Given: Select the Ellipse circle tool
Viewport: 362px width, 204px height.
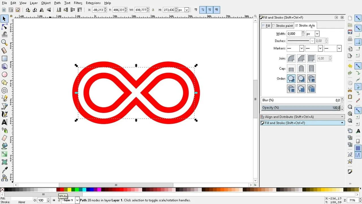Looking at the screenshot, I should pyautogui.click(x=4, y=74).
